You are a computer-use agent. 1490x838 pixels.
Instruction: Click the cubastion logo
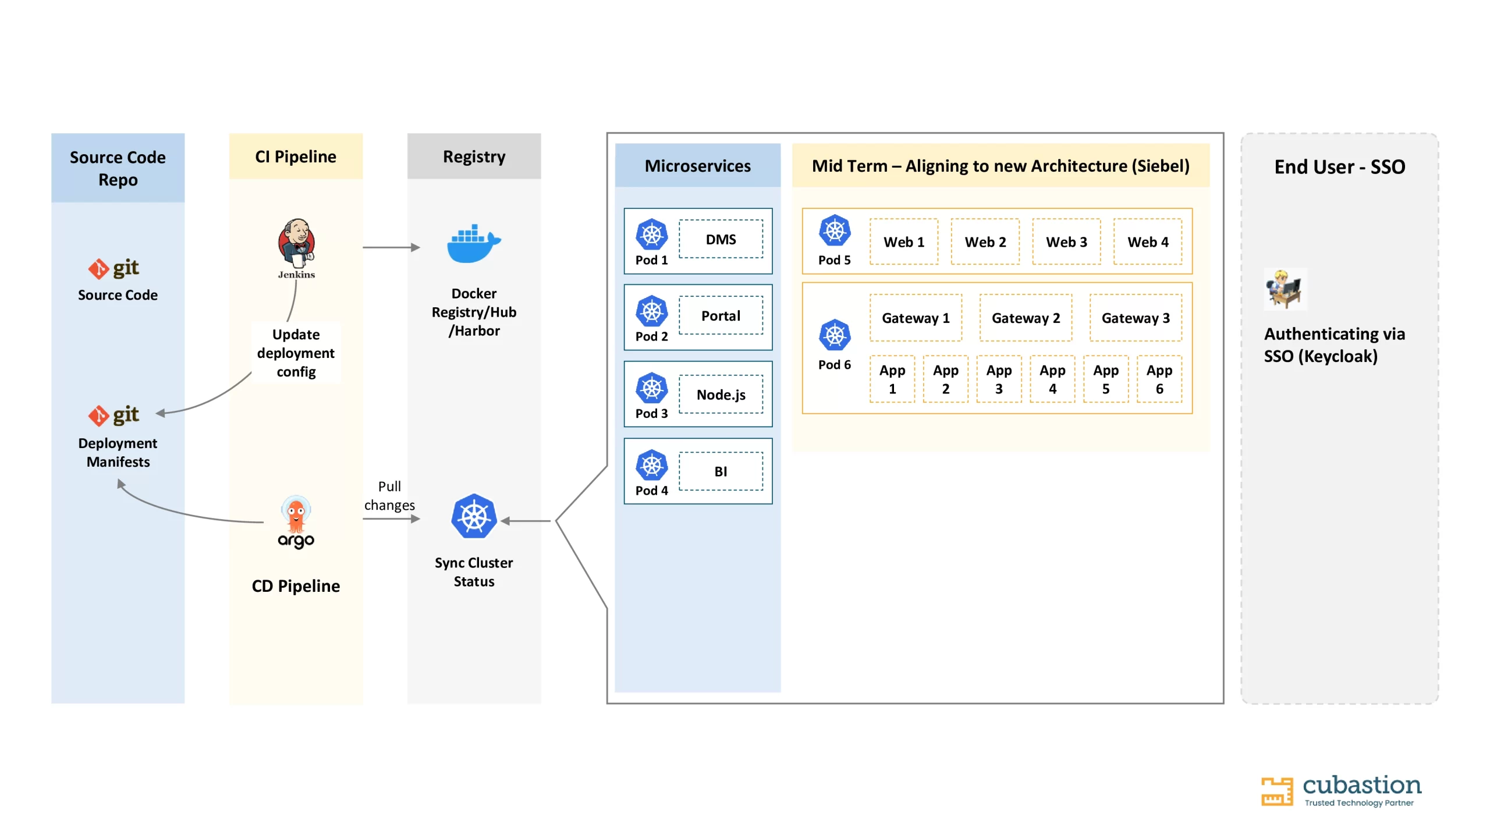[1341, 790]
